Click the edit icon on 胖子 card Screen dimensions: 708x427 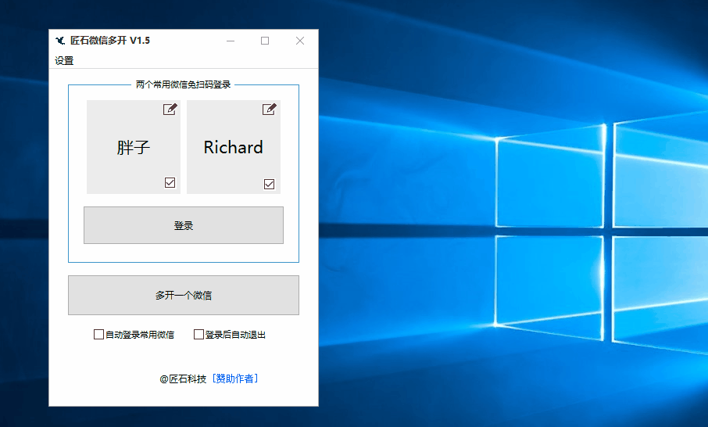coord(170,109)
